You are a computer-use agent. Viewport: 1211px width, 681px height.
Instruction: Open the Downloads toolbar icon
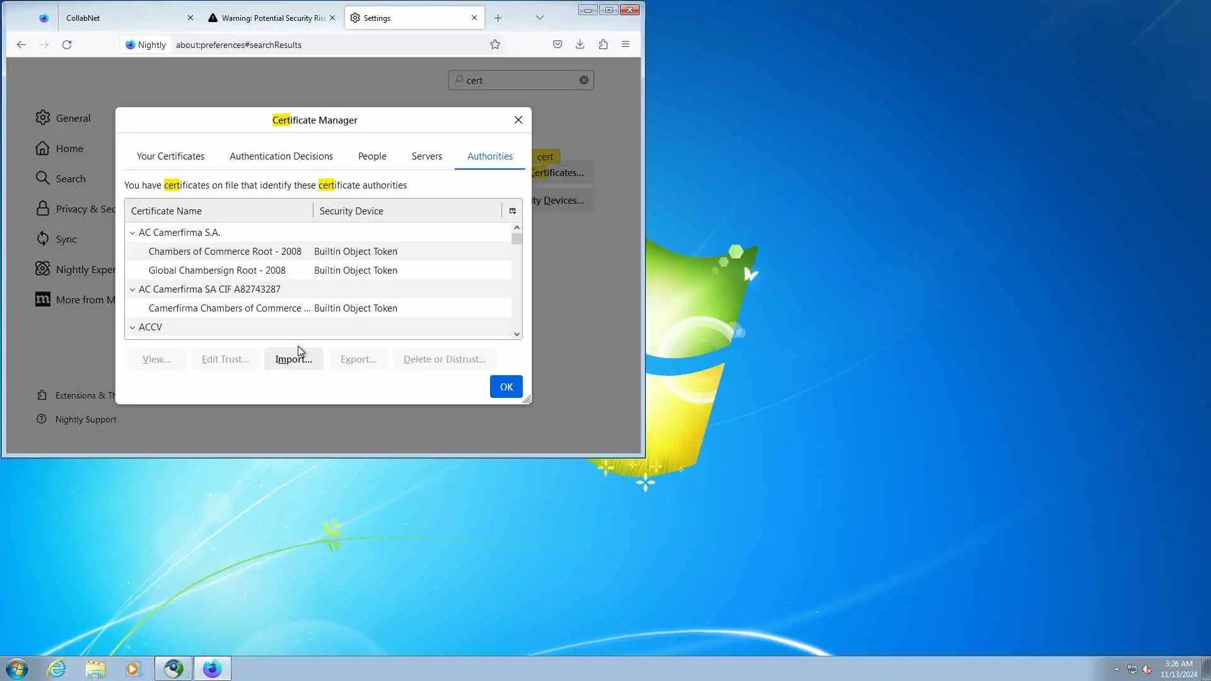click(580, 44)
